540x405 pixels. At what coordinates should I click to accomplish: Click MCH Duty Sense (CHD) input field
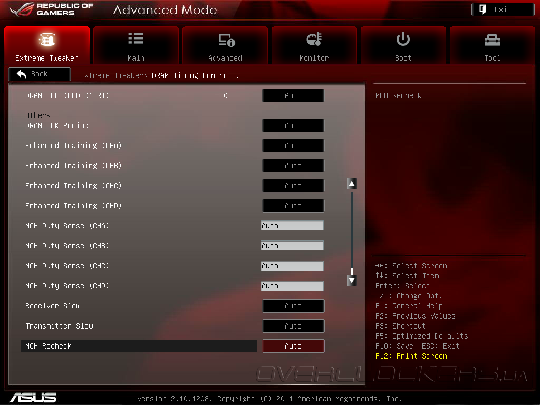pyautogui.click(x=292, y=285)
